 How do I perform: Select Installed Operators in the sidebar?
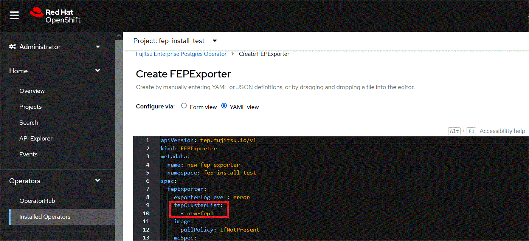point(45,217)
